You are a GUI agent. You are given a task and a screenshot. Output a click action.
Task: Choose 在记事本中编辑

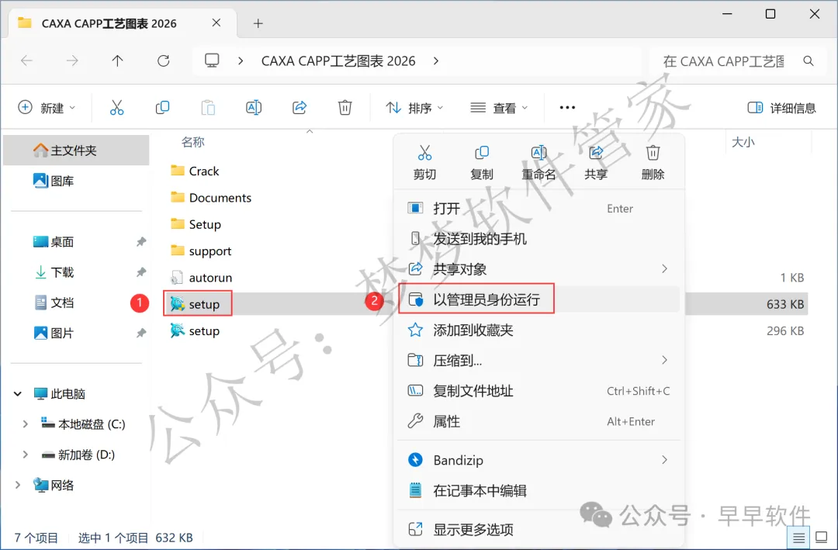tap(539, 490)
